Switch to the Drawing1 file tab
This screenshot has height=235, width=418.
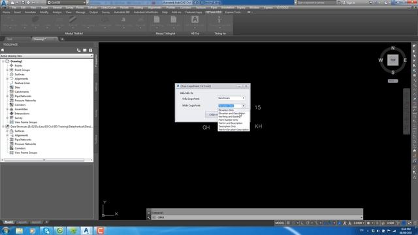pyautogui.click(x=39, y=39)
